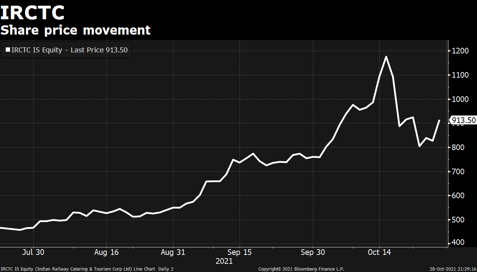Screen dimensions: 477x272
Task: Click the Sep 15 date label
Action: tap(240, 252)
